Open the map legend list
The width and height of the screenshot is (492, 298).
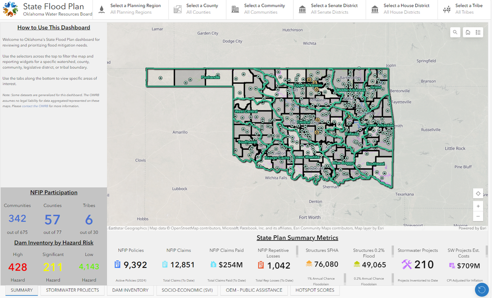[478, 32]
